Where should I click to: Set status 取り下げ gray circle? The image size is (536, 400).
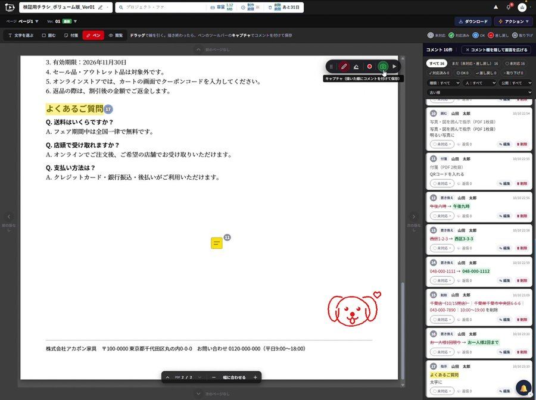[x=522, y=35]
